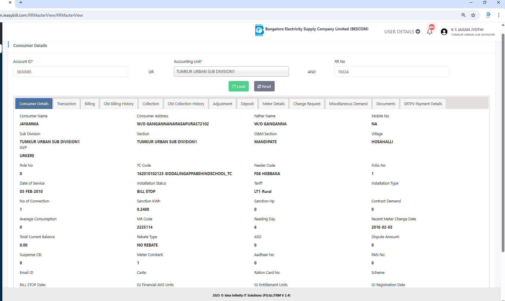Click the notification bell icon
Image resolution: width=505 pixels, height=301 pixels.
pyautogui.click(x=429, y=32)
